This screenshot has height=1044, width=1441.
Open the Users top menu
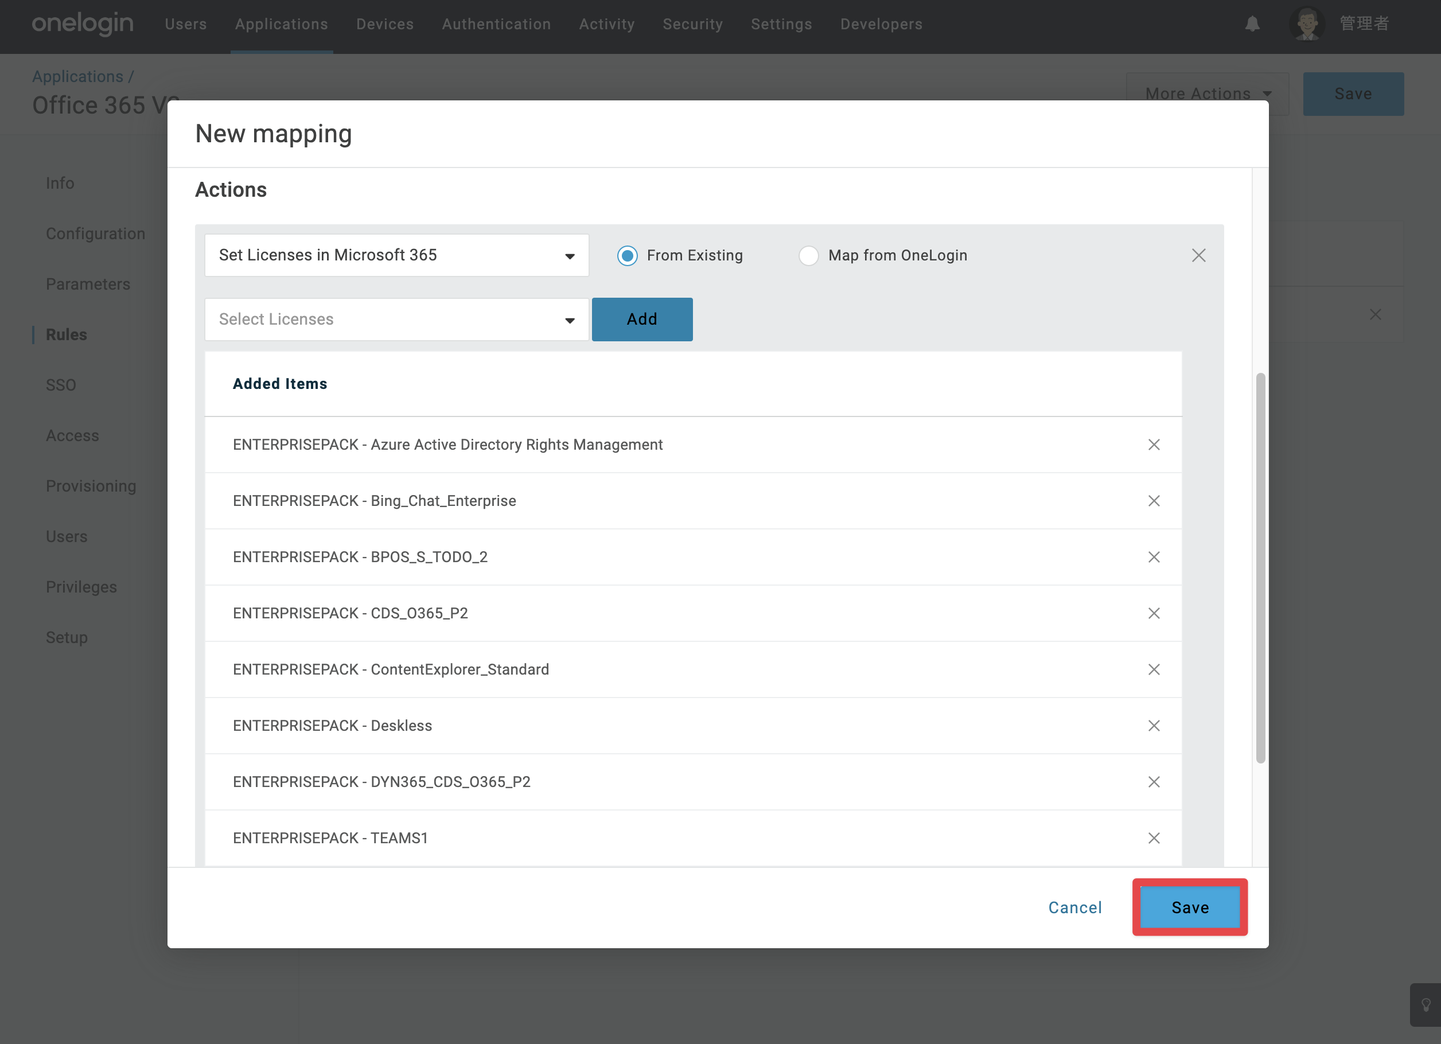click(x=186, y=24)
